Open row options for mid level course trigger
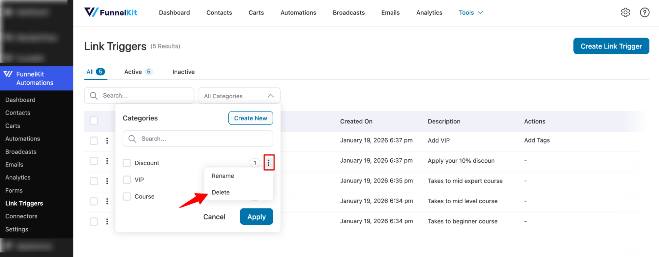 [x=107, y=201]
